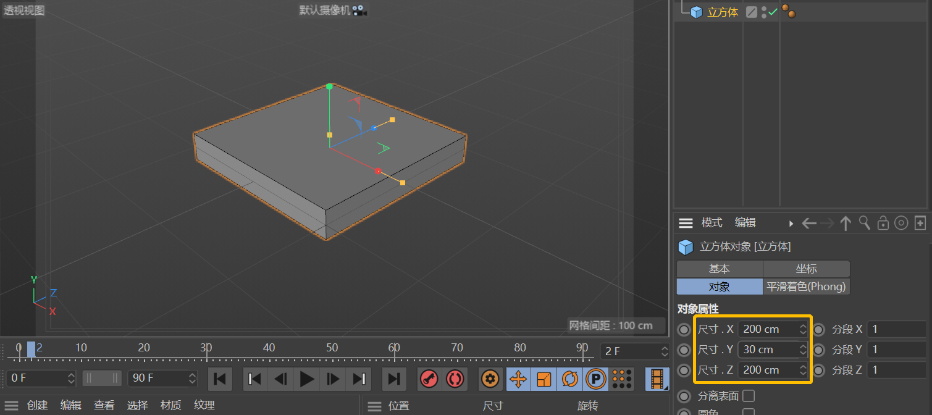This screenshot has width=932, height=415.
Task: Click the 默认摄像机 camera icon in viewport
Action: click(x=359, y=10)
